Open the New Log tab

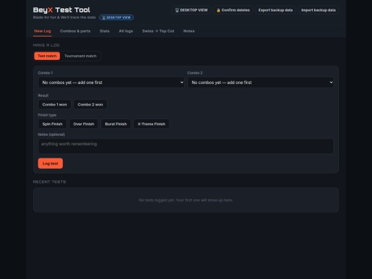(x=43, y=31)
